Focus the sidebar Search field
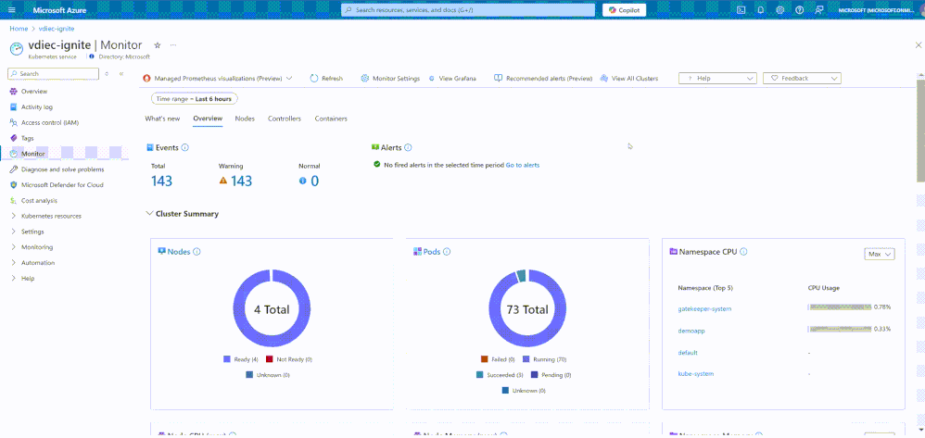925x438 pixels. click(53, 74)
